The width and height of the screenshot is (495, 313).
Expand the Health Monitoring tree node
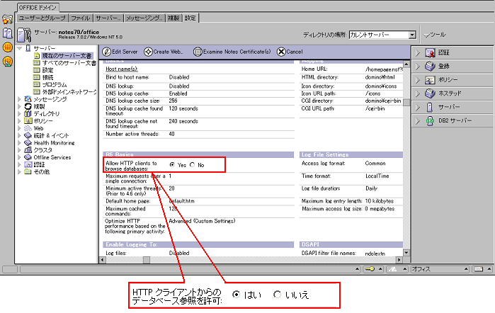(19, 143)
